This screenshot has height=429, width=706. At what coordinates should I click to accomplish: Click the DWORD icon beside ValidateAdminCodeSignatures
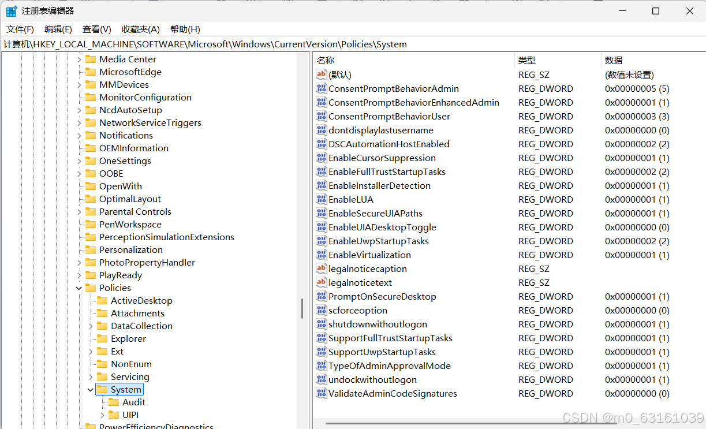(322, 393)
